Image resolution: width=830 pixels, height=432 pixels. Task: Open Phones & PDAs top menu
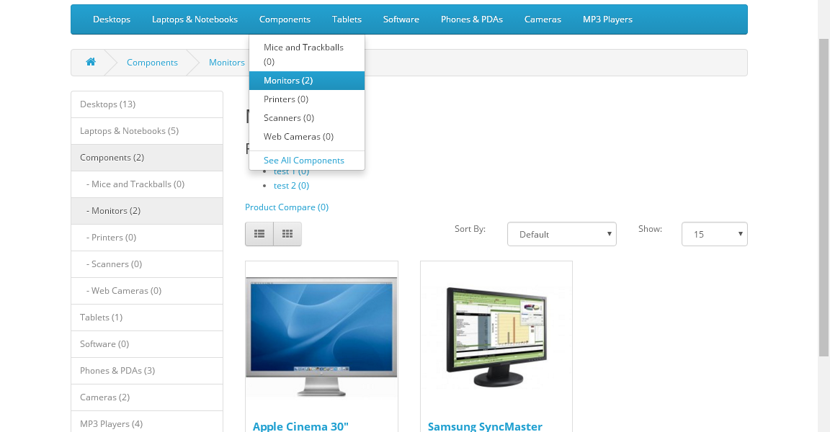(x=472, y=19)
